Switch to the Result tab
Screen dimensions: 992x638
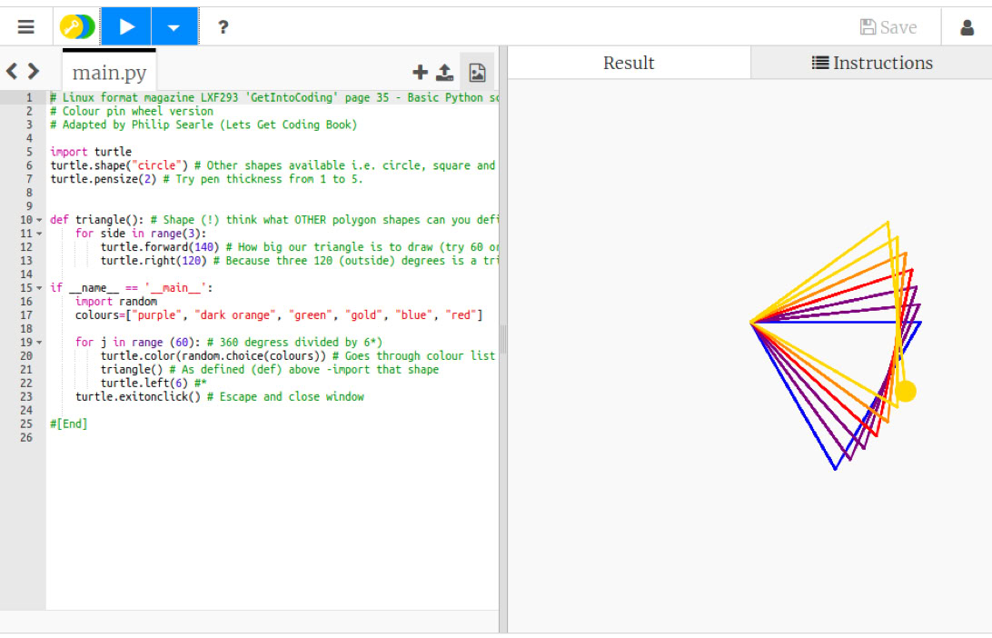pos(629,63)
